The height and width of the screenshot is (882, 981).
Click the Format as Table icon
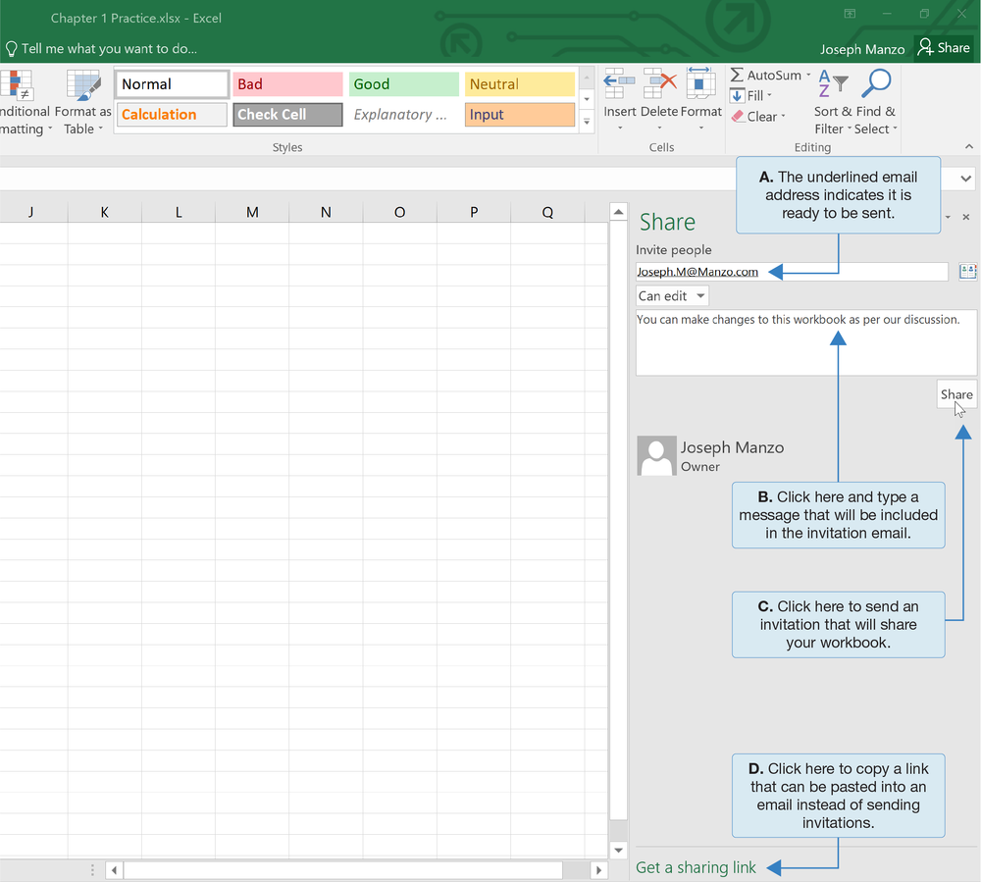[83, 86]
